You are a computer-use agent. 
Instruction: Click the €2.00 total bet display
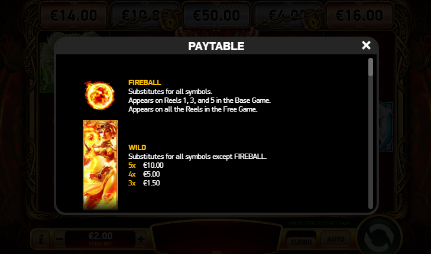pyautogui.click(x=101, y=239)
